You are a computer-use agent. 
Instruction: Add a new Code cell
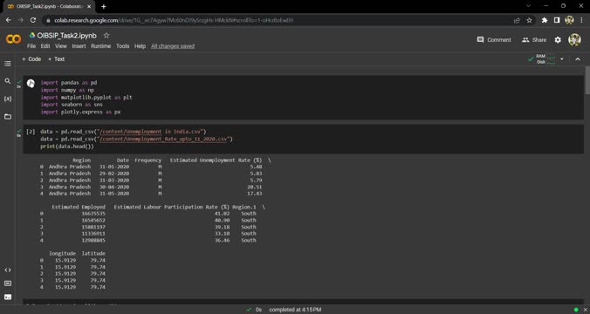31,59
